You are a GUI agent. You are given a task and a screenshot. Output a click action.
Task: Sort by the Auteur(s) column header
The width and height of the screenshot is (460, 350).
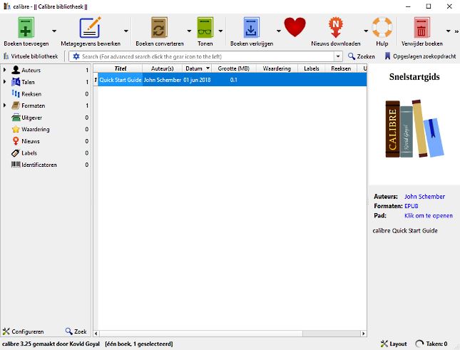(162, 68)
